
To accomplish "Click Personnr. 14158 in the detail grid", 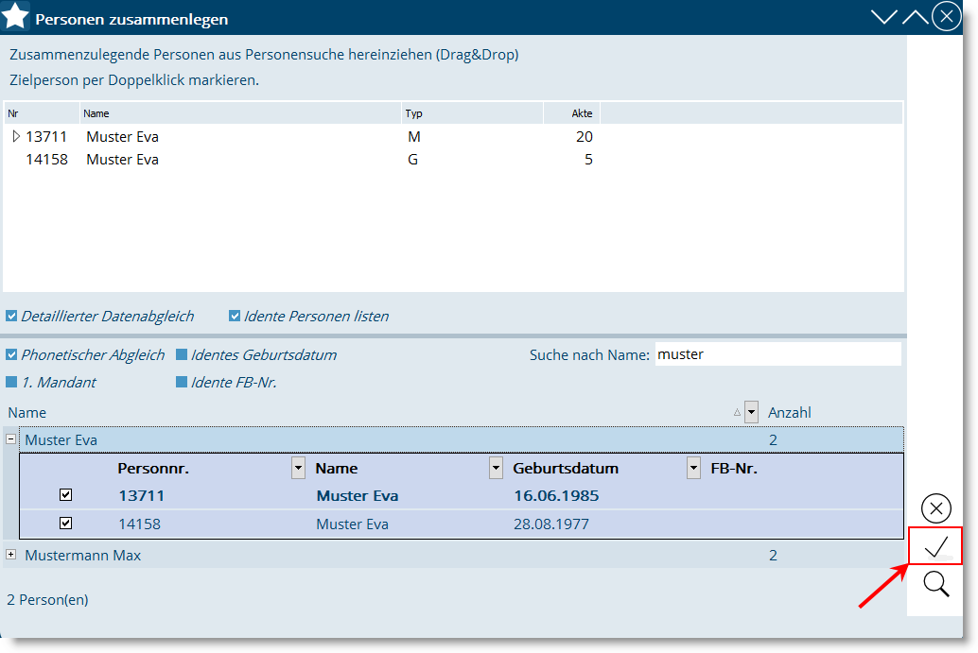I will (140, 524).
